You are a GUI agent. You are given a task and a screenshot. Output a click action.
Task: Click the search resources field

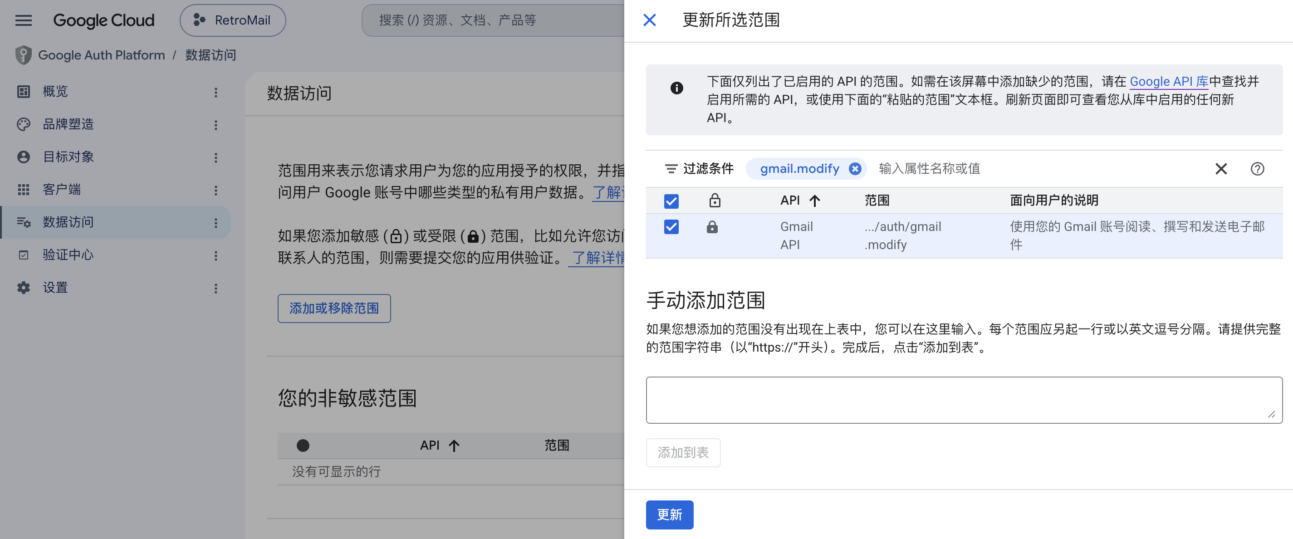click(493, 20)
